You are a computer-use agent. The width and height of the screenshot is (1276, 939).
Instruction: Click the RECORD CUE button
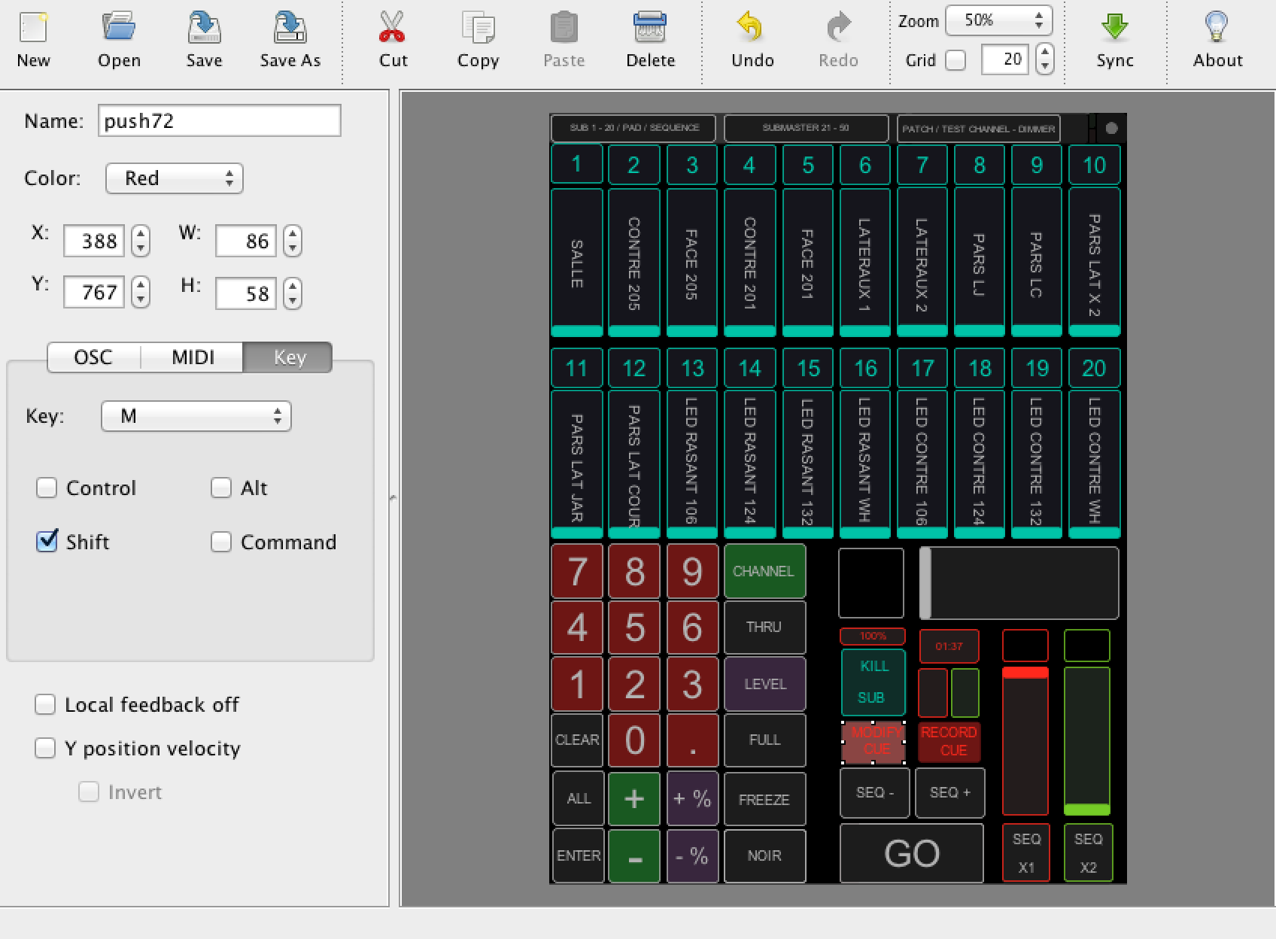[949, 741]
